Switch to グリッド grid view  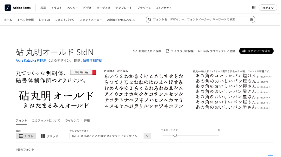point(49,136)
